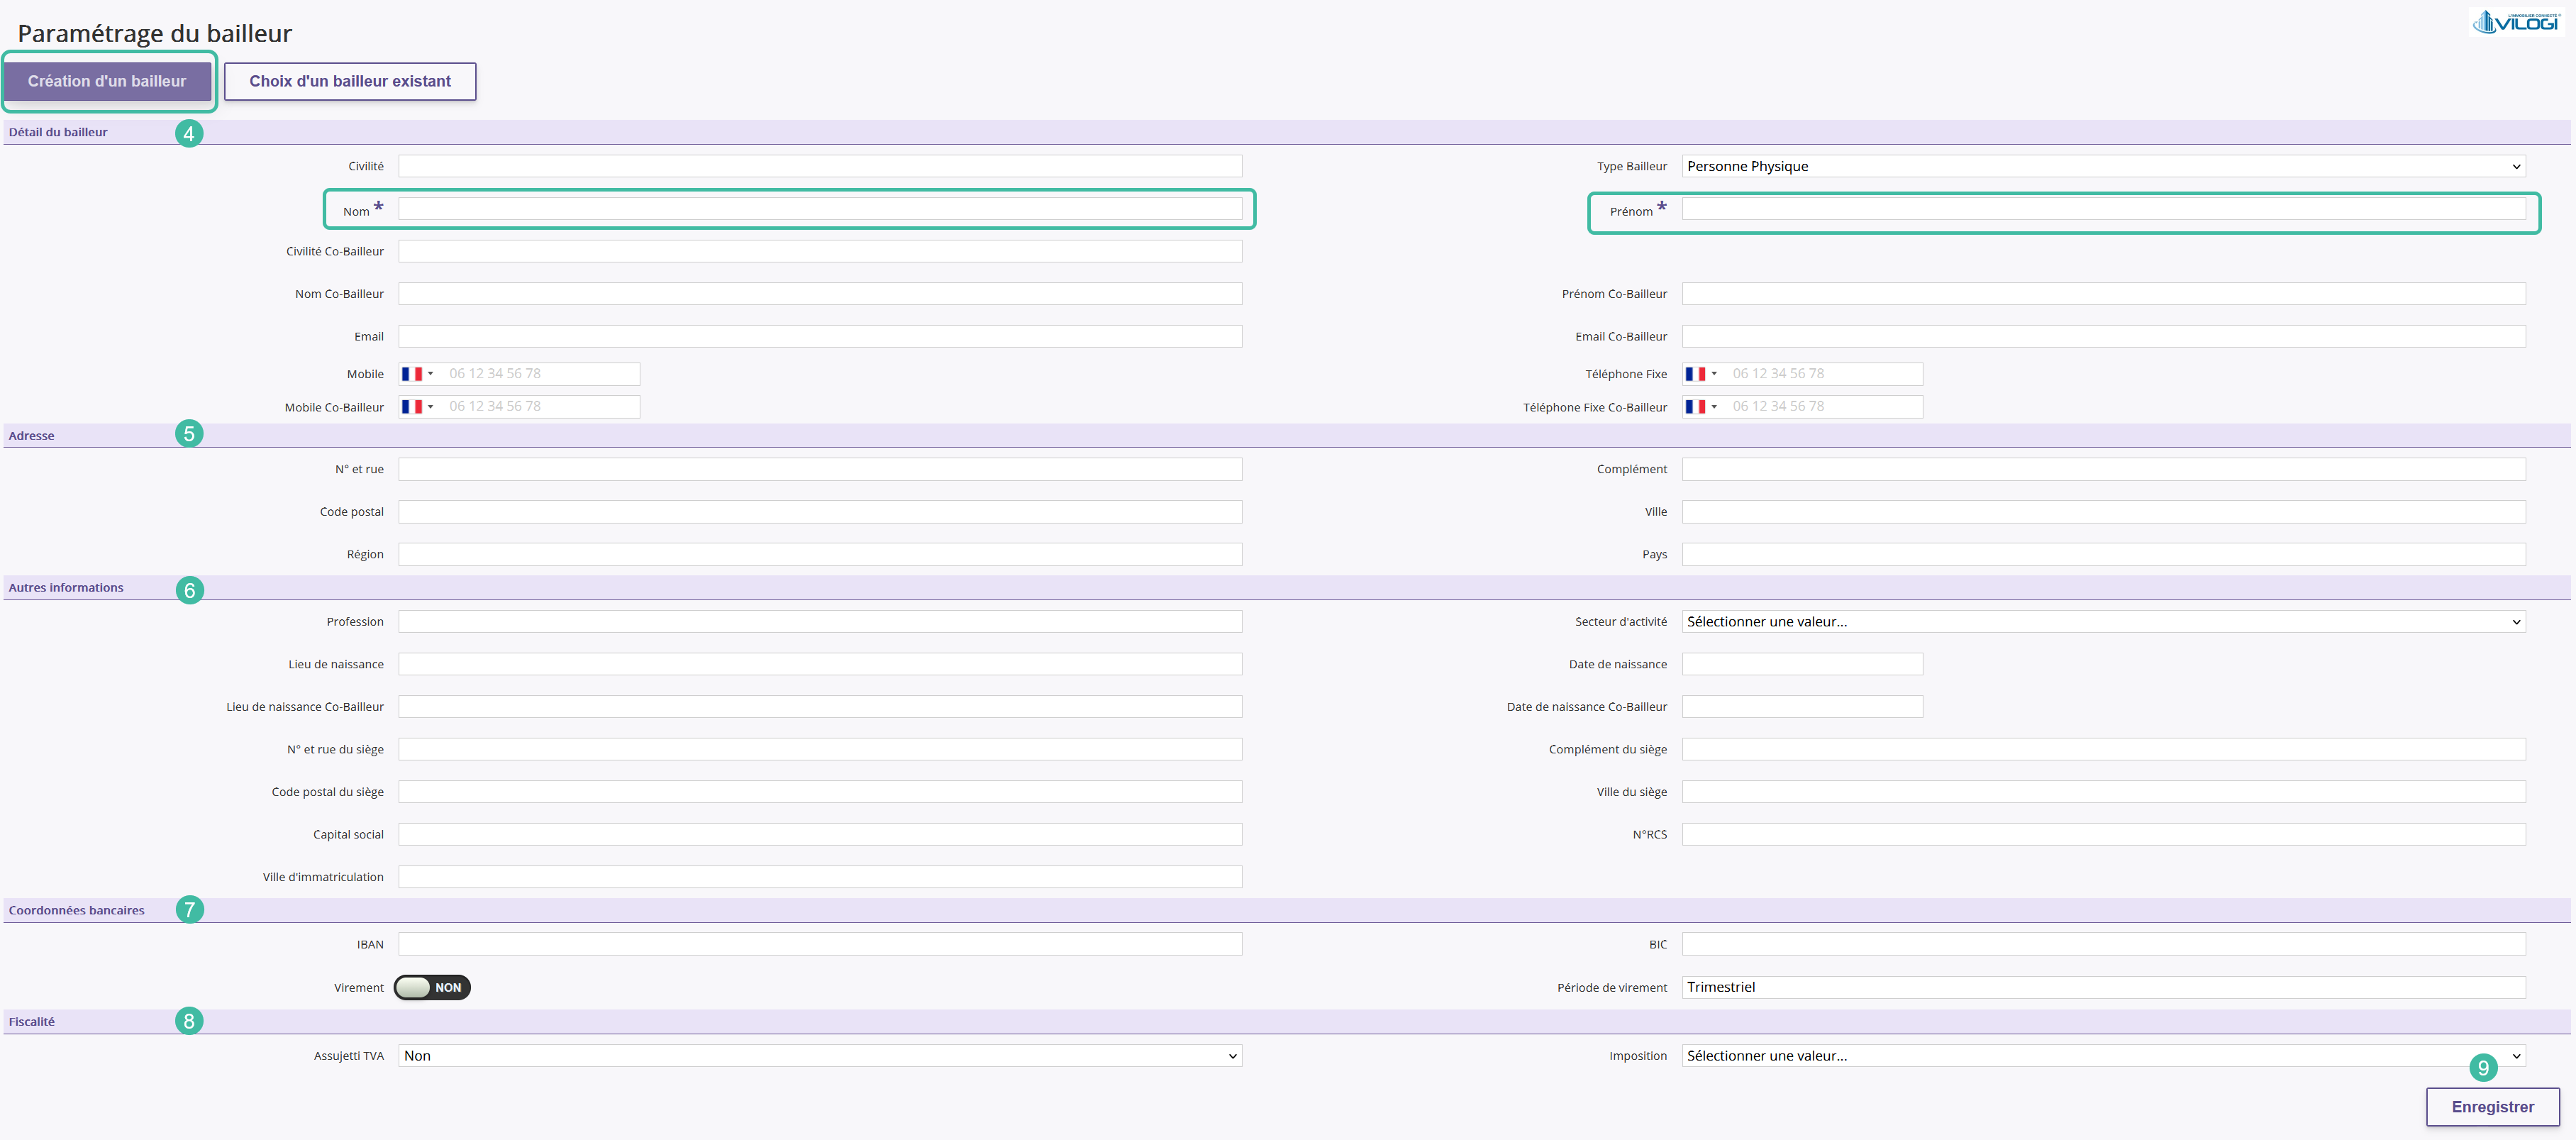Click the Pays field
2576x1140 pixels.
(2103, 554)
